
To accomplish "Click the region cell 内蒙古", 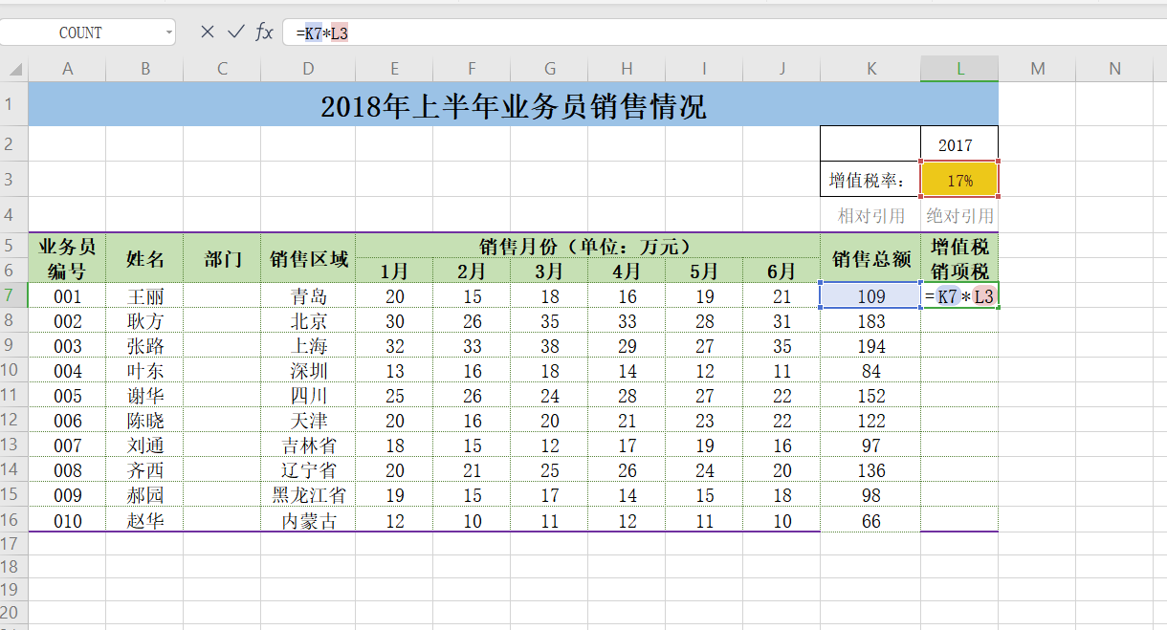I will coord(308,520).
